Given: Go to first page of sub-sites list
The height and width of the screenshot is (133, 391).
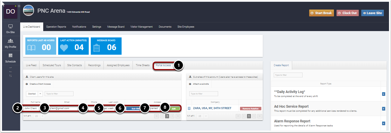Looking at the screenshot, I should (238, 116).
